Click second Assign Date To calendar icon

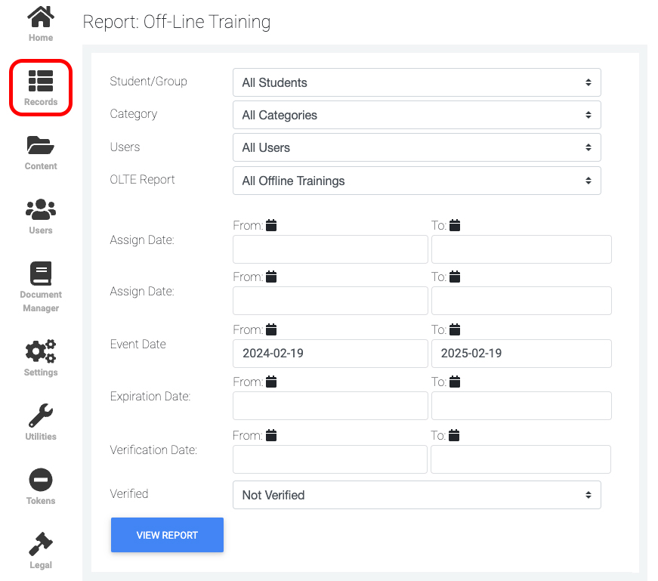coord(455,277)
